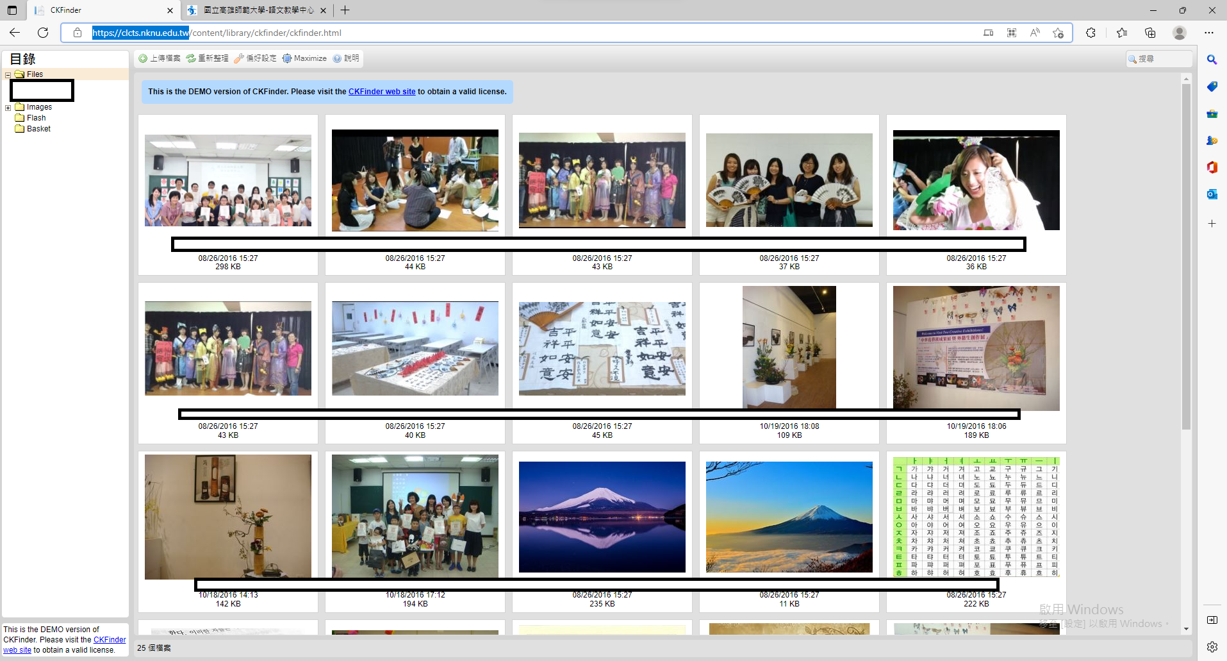The height and width of the screenshot is (661, 1227).
Task: Select the 142 KB flower arrangement thumbnail
Action: tap(228, 517)
